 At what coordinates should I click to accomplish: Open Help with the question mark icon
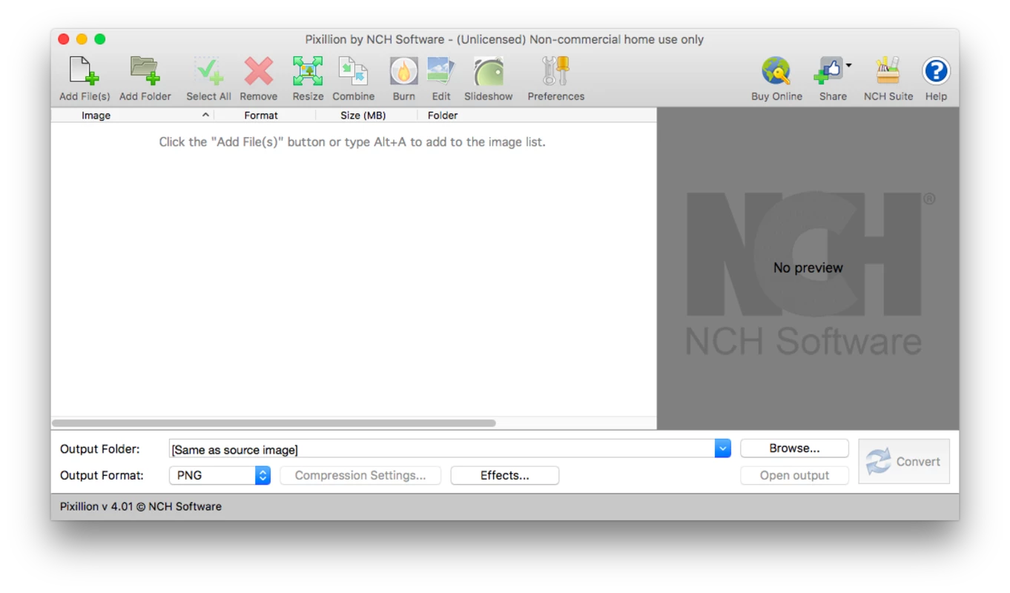point(936,71)
